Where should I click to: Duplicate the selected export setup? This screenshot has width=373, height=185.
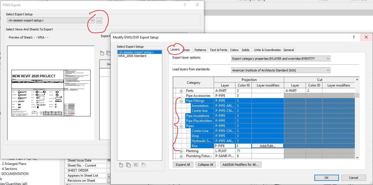point(128,165)
